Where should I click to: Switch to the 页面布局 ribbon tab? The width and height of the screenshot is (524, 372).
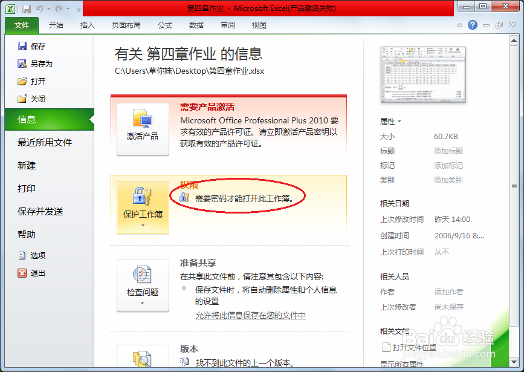(126, 25)
